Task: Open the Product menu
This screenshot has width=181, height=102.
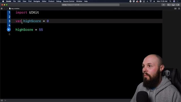Action: pos(51,1)
